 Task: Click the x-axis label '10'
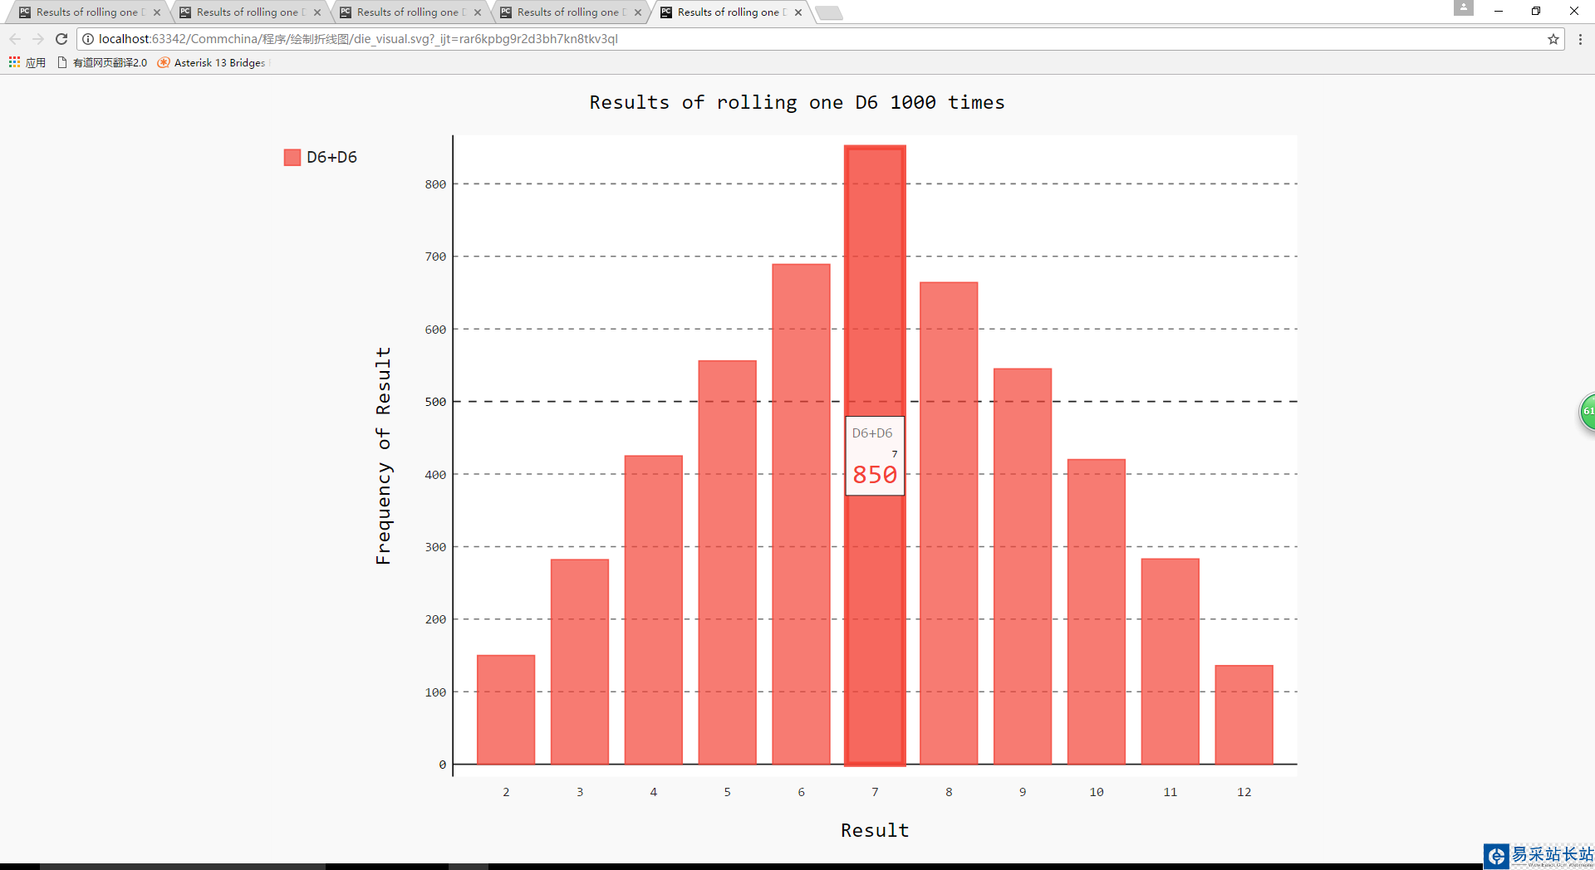[x=1097, y=792]
